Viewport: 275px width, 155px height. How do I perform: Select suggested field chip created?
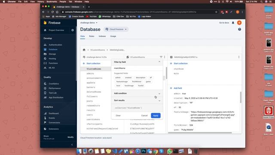point(128,77)
